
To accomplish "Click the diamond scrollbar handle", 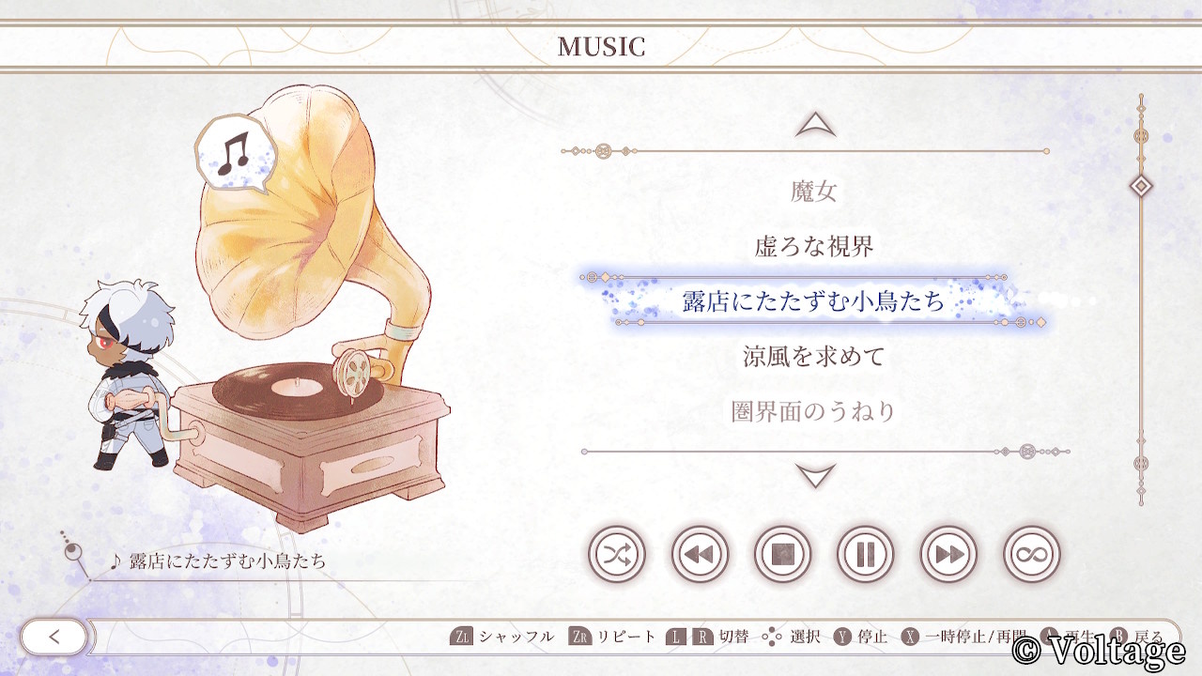I will click(1141, 186).
